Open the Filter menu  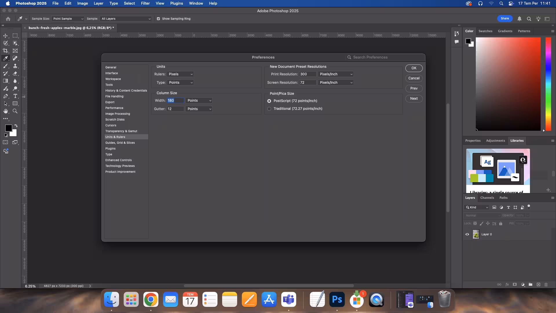(145, 3)
